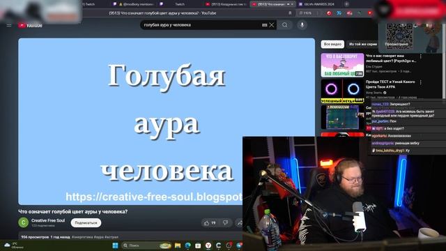Open the Windows Start menu
This screenshot has width=446, height=251.
point(115,245)
